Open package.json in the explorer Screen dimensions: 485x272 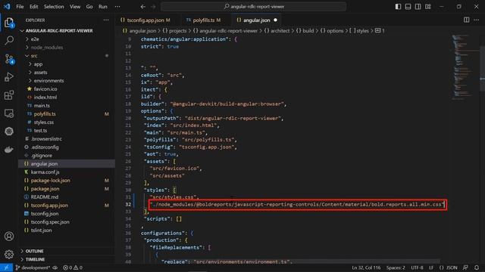(45, 189)
